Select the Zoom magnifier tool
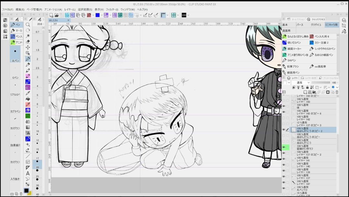This screenshot has width=349, height=197. point(28,25)
